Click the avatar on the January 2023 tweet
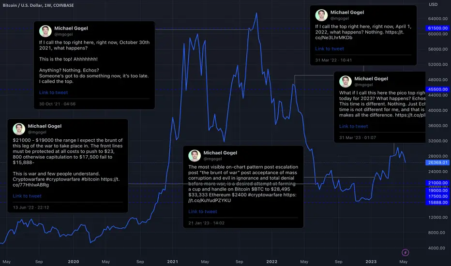 [195, 156]
